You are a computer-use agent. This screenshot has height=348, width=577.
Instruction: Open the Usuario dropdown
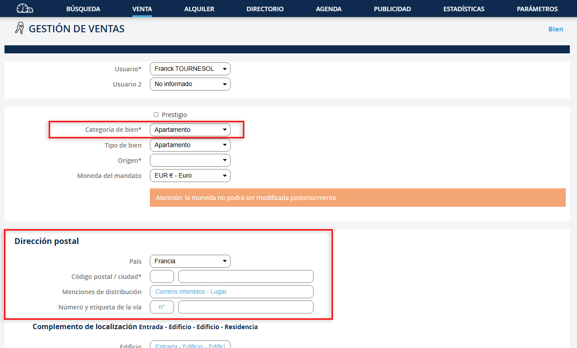190,69
